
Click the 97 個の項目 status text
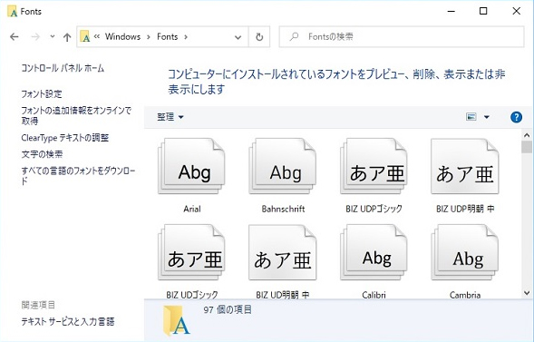tap(228, 309)
